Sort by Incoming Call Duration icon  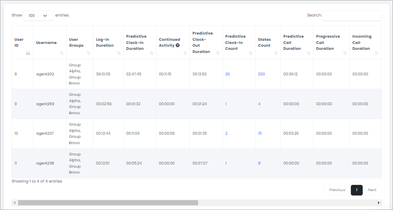tap(376, 53)
